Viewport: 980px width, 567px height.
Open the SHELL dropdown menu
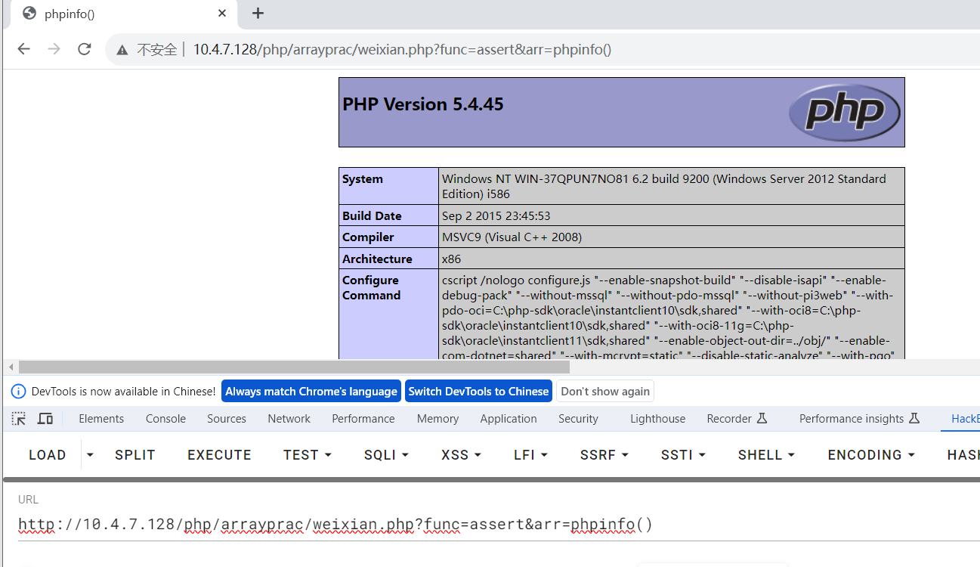click(x=766, y=454)
